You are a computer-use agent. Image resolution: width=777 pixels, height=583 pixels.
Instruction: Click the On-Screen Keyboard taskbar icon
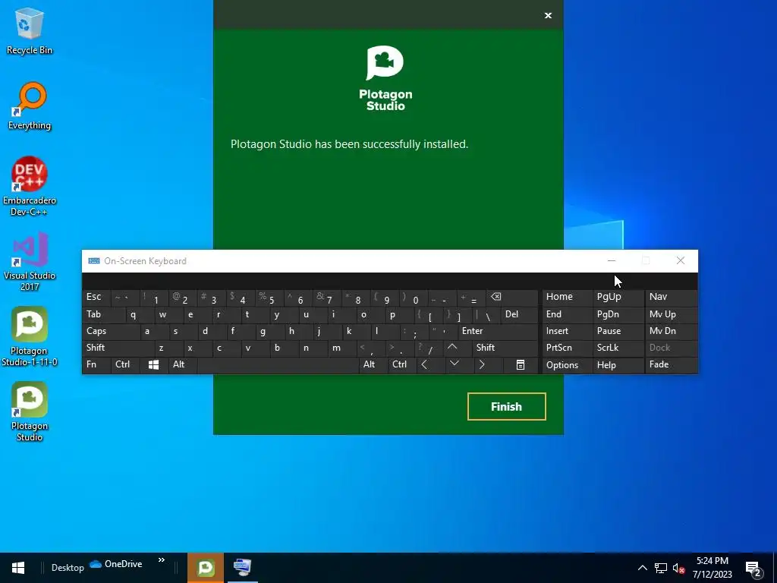coord(242,568)
